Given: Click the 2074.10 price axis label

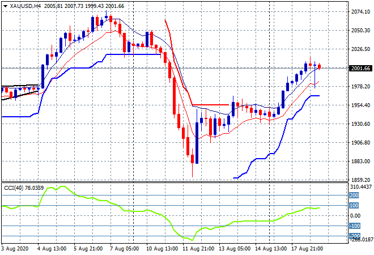Looking at the screenshot, I should tap(360, 12).
